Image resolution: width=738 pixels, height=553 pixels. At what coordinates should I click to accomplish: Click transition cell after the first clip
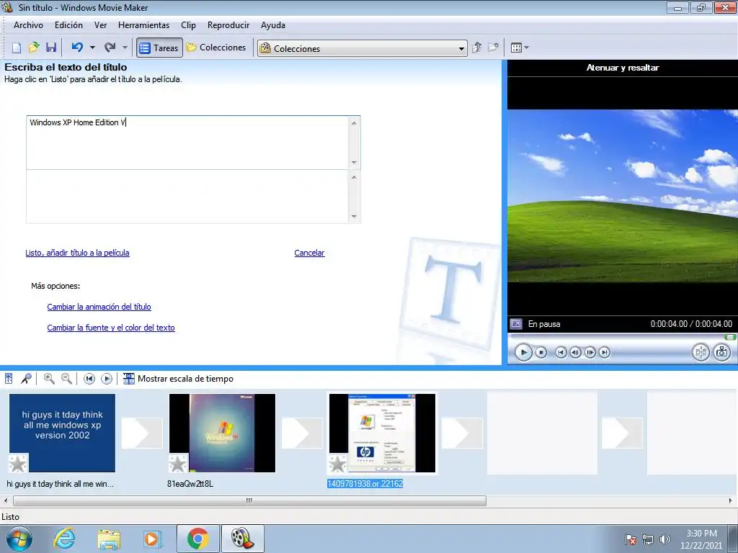click(x=142, y=433)
